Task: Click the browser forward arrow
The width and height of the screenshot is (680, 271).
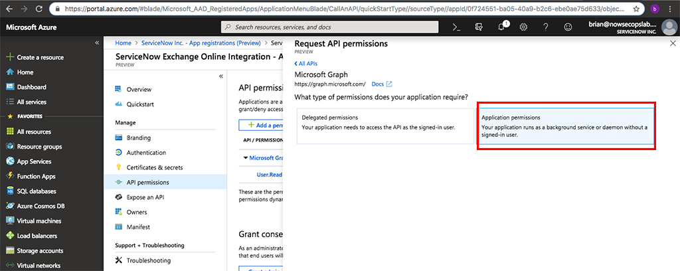Action: click(x=24, y=9)
